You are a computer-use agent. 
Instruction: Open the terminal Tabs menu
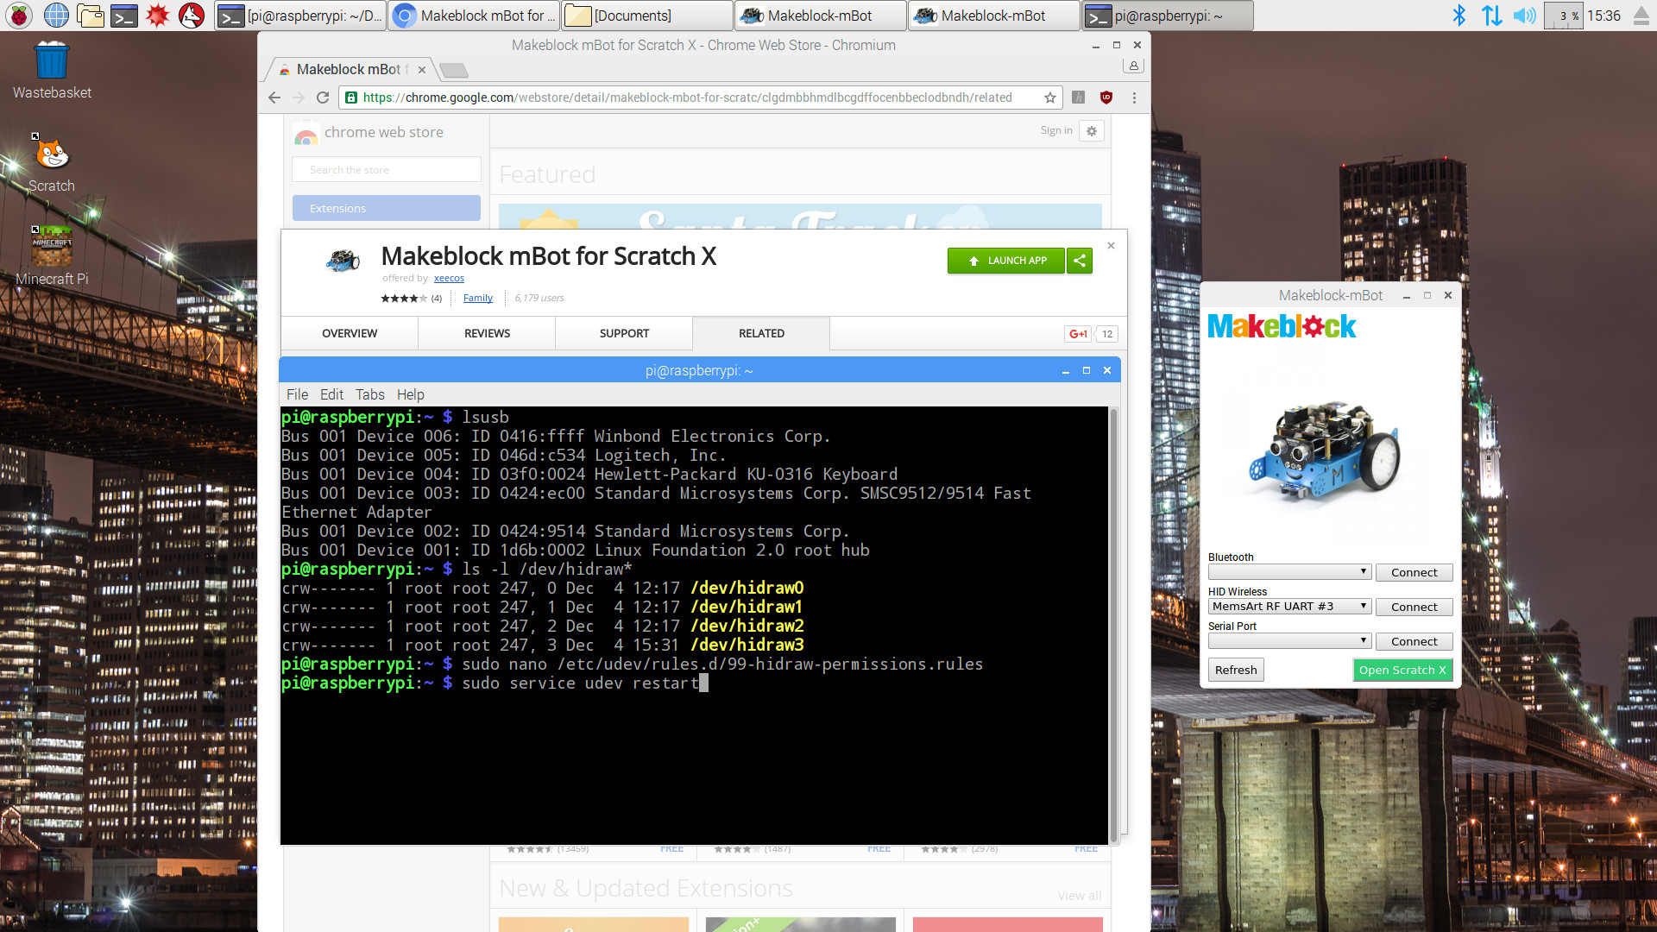click(370, 394)
